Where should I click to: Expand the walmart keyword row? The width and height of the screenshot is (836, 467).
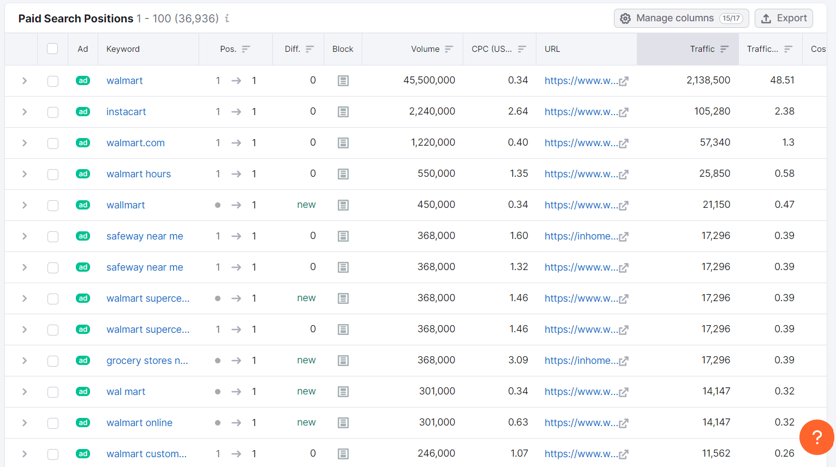point(25,81)
